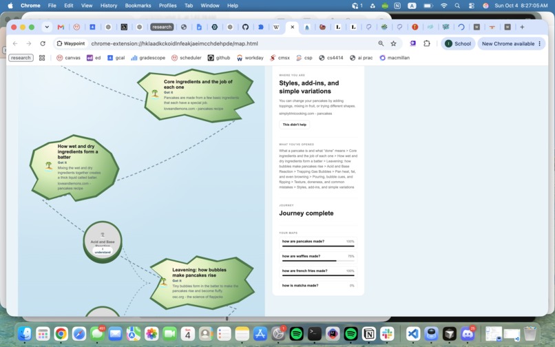
Task: Open the canvas bookmark
Action: [68, 58]
